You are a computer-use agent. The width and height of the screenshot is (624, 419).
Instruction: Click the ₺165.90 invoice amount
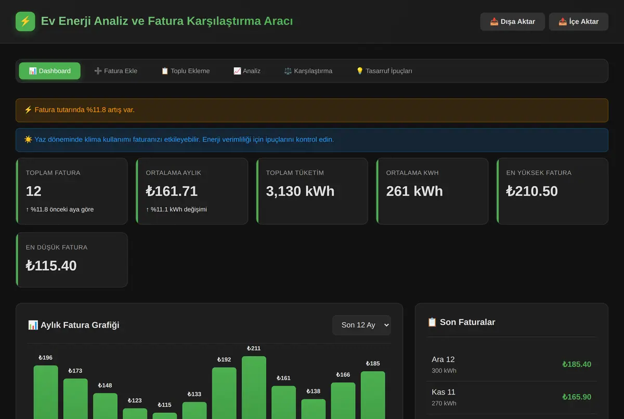pos(577,397)
